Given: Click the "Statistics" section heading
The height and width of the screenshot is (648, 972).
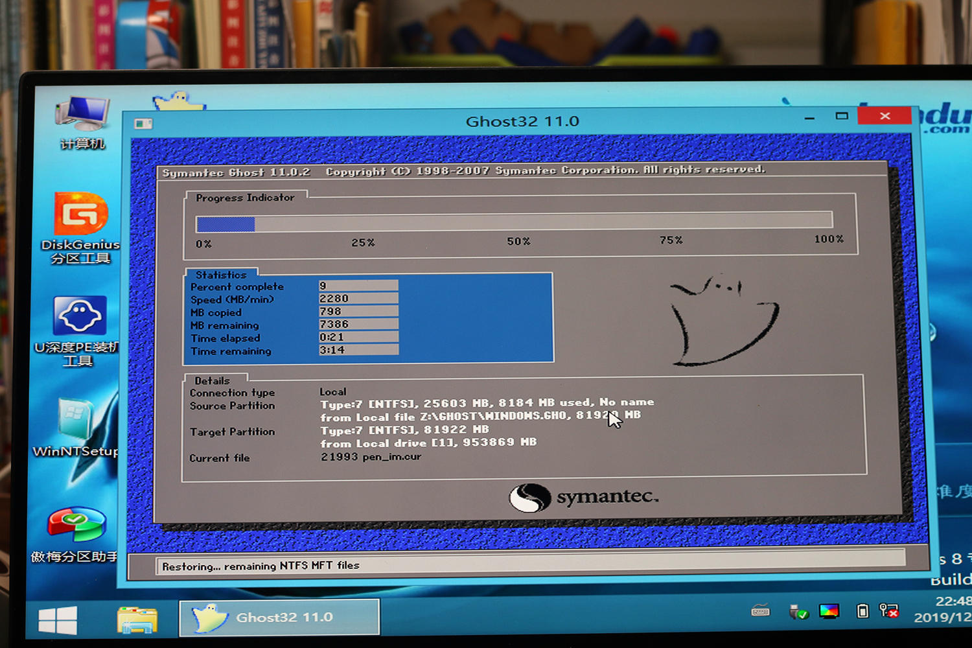Looking at the screenshot, I should click(x=221, y=275).
